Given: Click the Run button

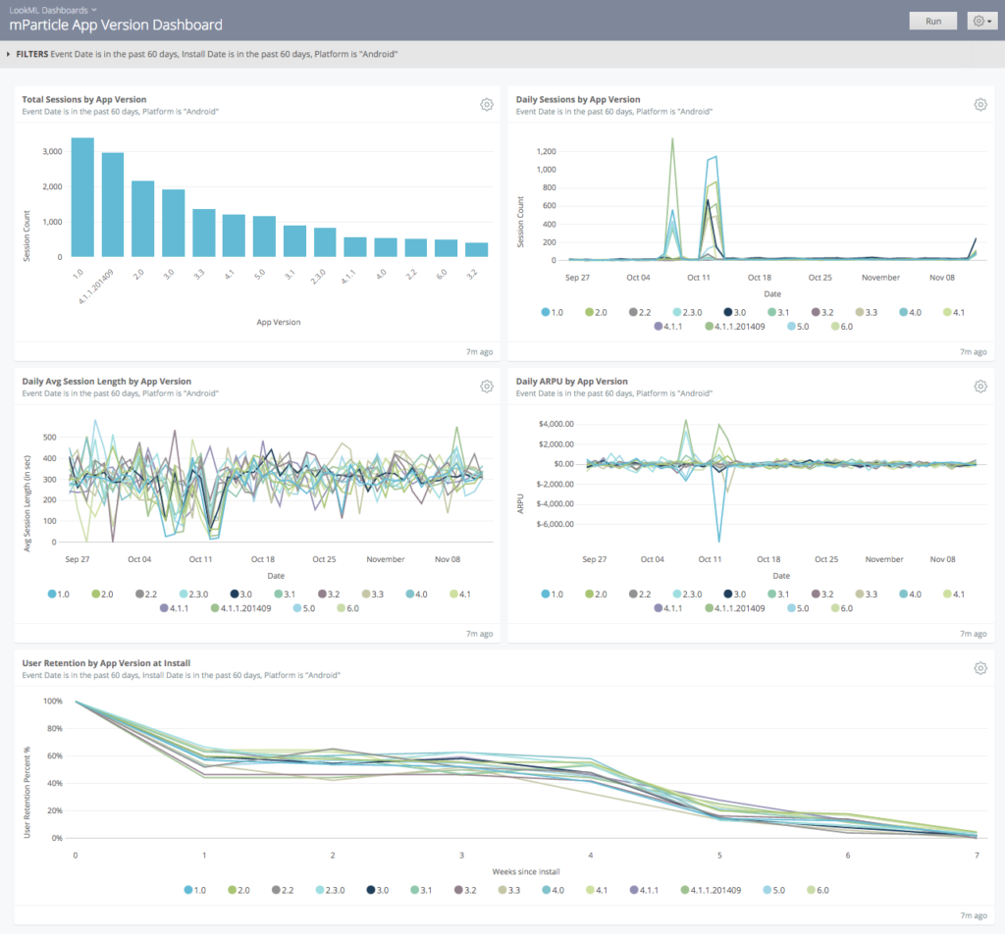Looking at the screenshot, I should (x=933, y=22).
